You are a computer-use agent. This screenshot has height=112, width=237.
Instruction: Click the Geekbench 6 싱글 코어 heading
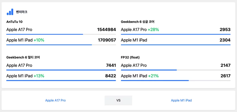click(138, 22)
